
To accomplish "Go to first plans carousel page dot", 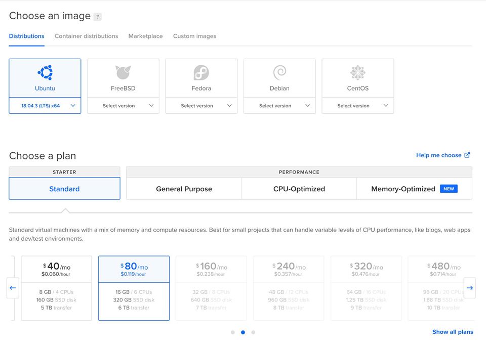I will coord(233,332).
